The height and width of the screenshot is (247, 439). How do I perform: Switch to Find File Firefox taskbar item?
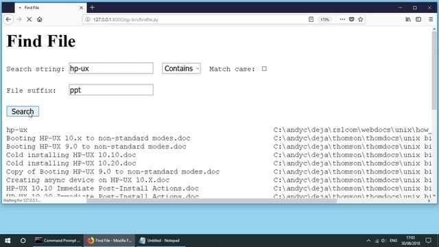coord(110,240)
